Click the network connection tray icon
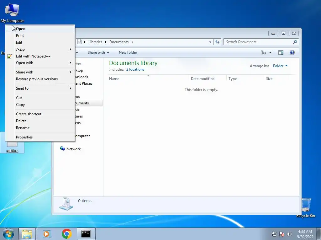This screenshot has width=321, height=240. point(274,234)
